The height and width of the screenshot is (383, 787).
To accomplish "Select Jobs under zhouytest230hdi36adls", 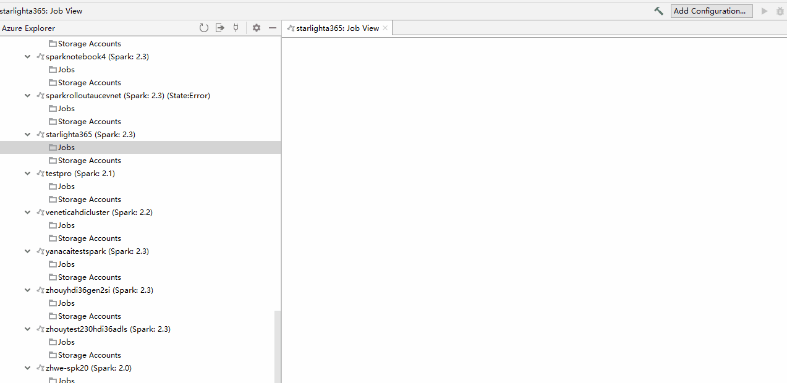I will coord(66,342).
